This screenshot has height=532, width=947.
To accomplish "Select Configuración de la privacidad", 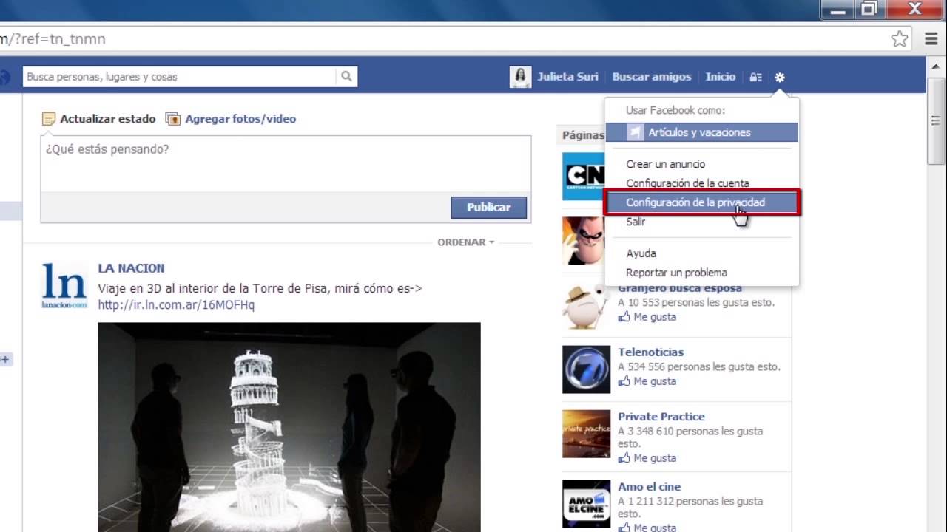I will [x=701, y=202].
